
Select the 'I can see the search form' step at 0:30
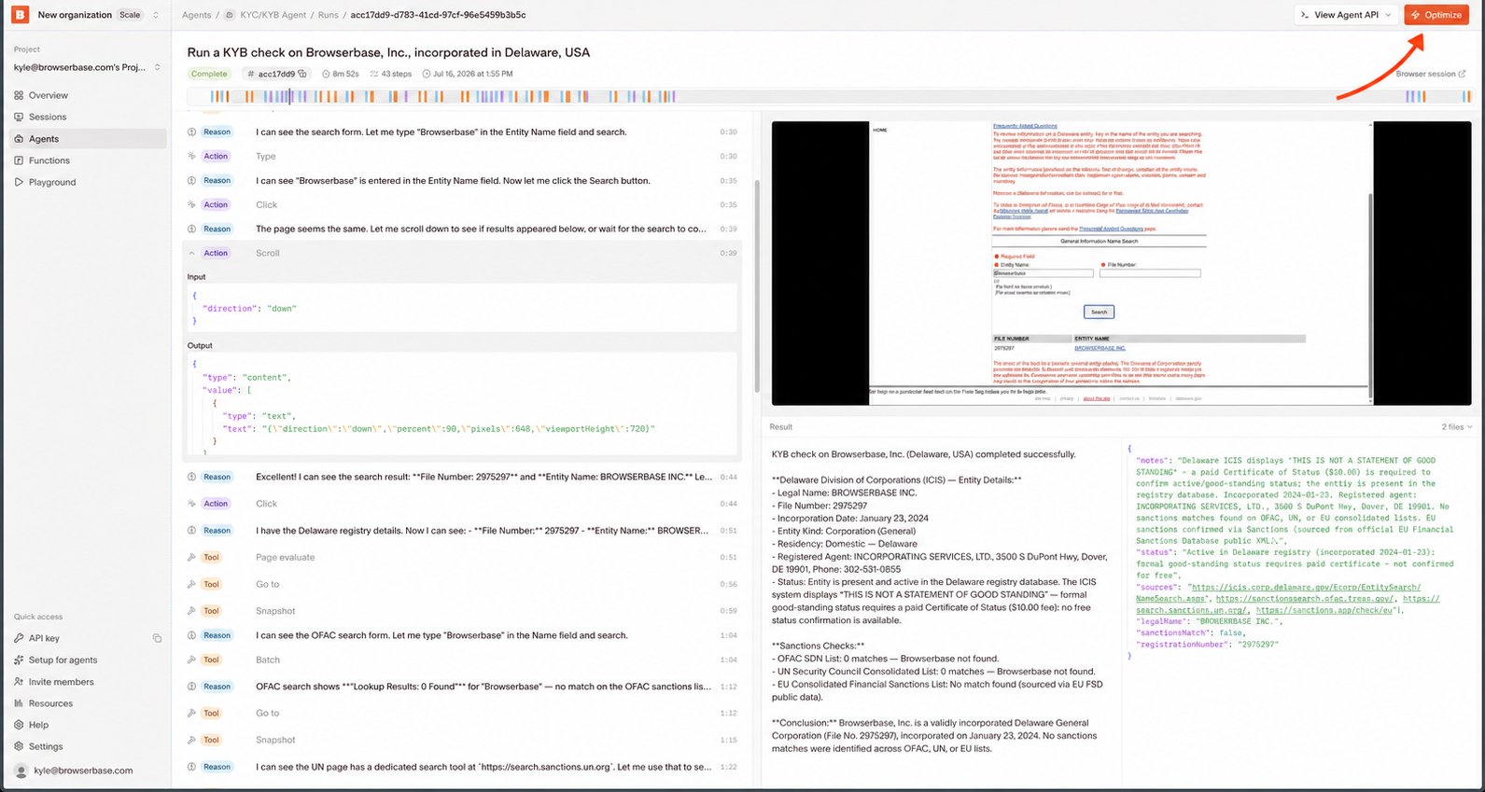464,132
